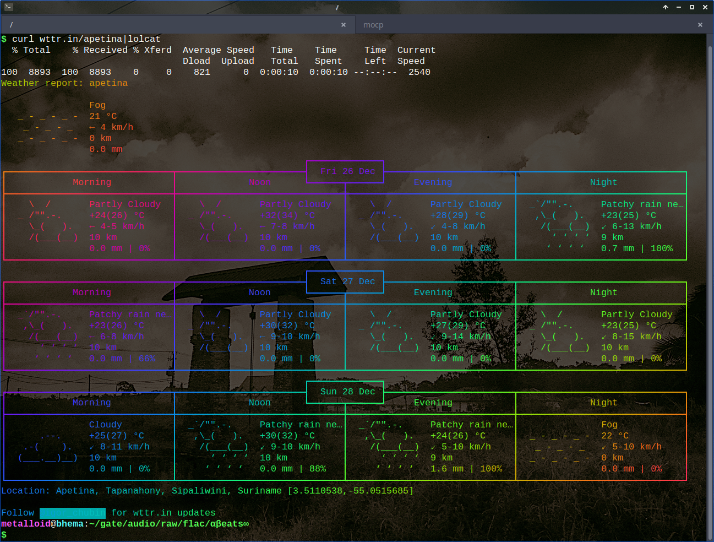Close the mocp tab
The width and height of the screenshot is (714, 542).
coord(700,25)
